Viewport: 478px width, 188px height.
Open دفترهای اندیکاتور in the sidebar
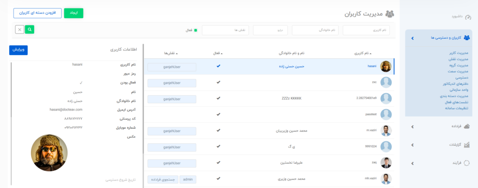coord(456,84)
